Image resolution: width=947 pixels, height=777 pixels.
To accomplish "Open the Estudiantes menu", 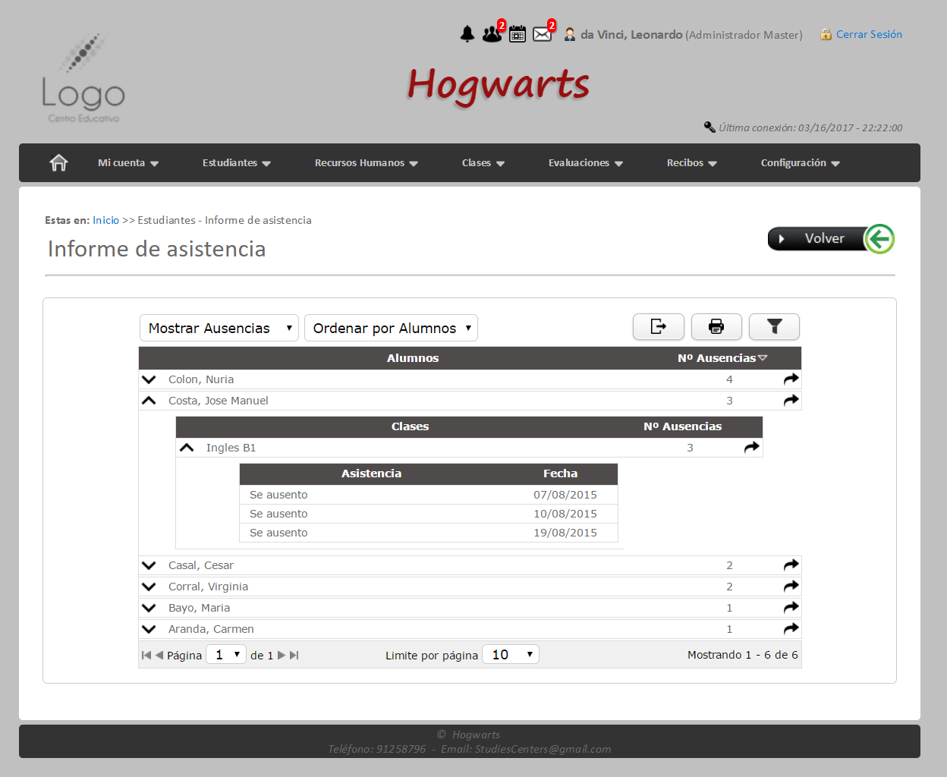I will click(x=236, y=162).
